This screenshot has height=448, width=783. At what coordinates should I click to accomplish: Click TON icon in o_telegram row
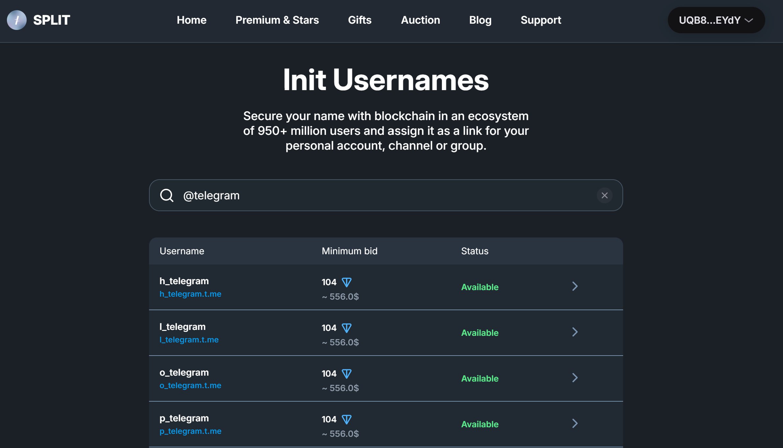pos(346,374)
